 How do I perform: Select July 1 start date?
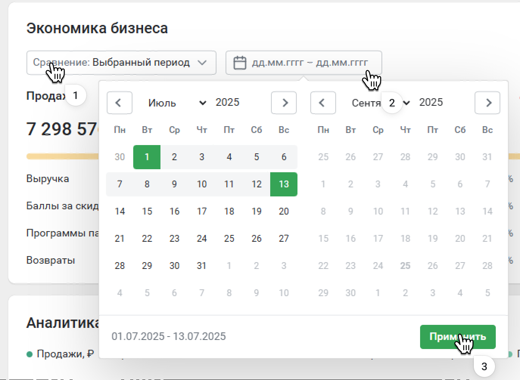point(147,157)
